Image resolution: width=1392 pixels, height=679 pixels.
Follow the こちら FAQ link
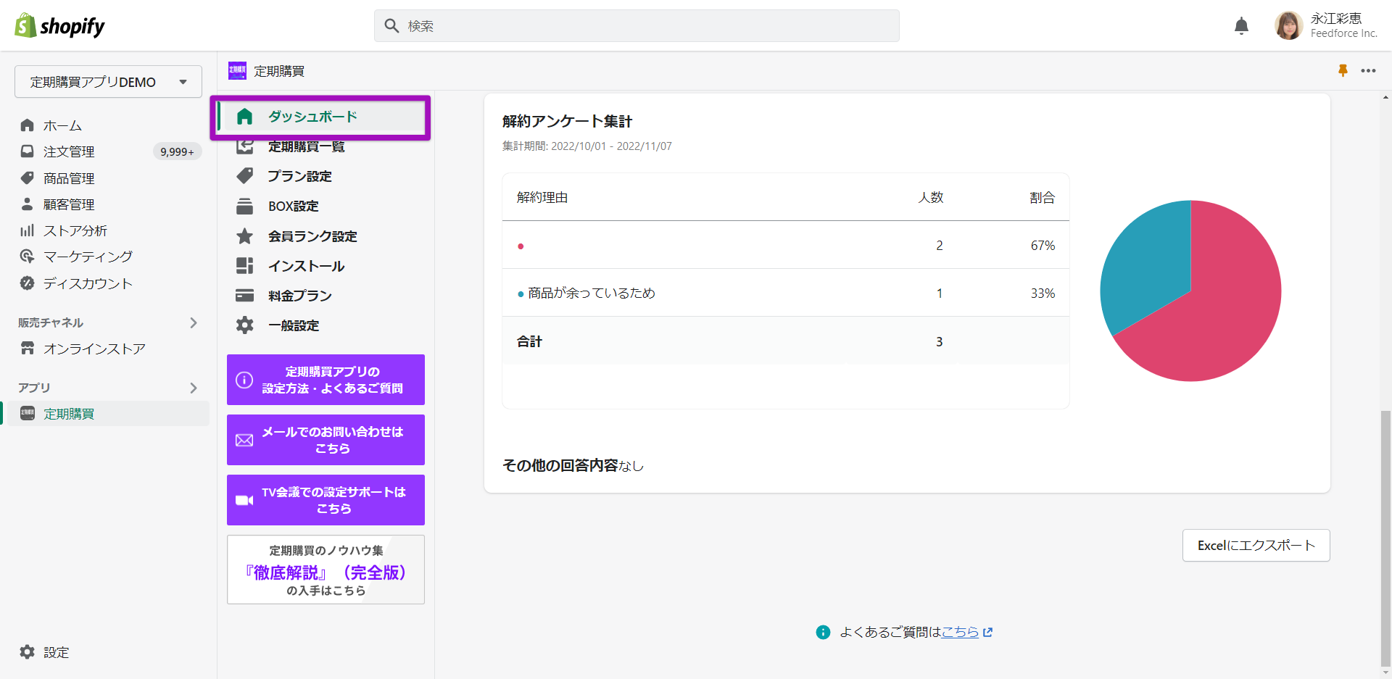click(960, 632)
